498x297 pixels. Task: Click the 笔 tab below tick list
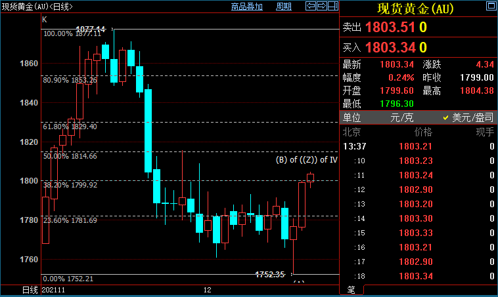350,289
